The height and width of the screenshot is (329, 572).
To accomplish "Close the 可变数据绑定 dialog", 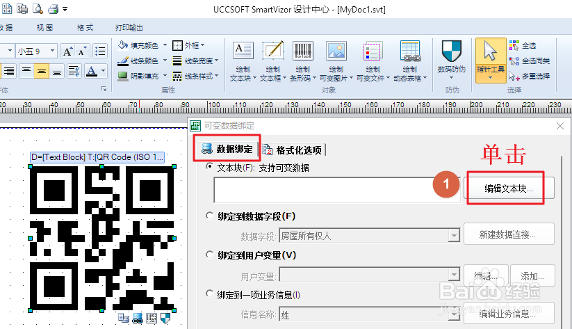I will pos(560,126).
